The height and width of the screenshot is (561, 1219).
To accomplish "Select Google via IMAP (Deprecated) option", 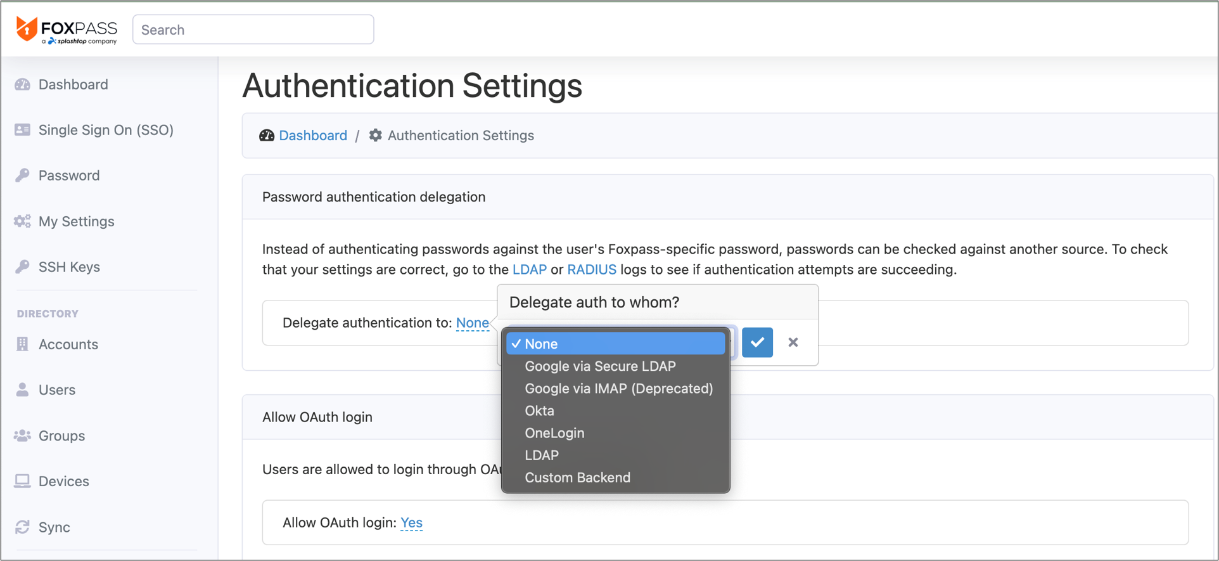I will tap(616, 389).
